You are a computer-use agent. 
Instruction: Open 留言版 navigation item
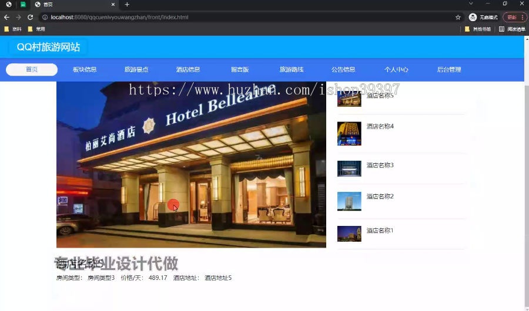[x=240, y=69]
